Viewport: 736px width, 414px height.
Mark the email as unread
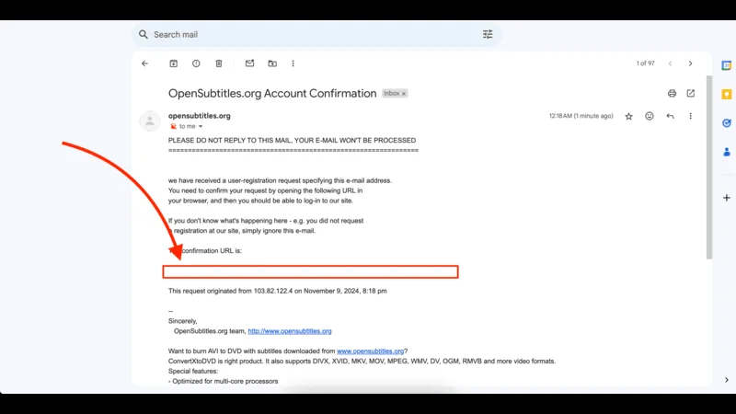click(249, 63)
